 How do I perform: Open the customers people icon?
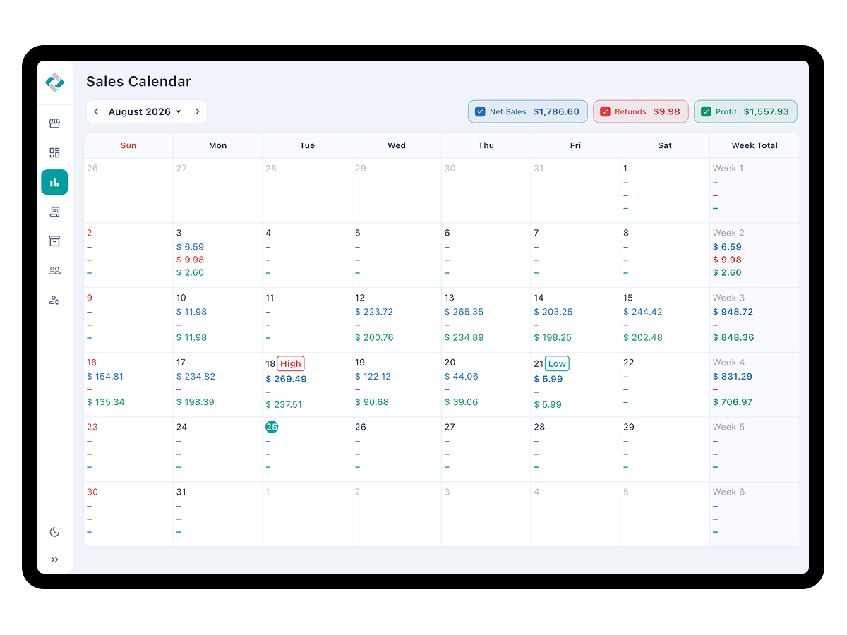(x=54, y=270)
